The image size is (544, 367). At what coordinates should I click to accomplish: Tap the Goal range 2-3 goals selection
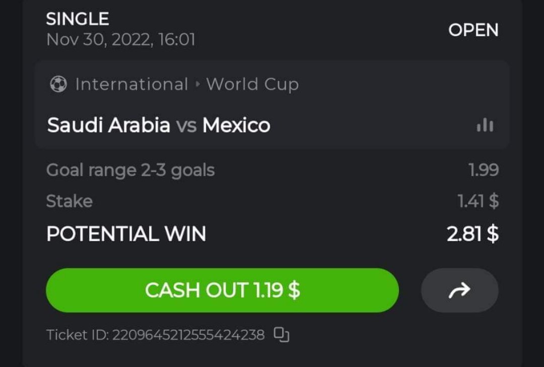tap(130, 170)
